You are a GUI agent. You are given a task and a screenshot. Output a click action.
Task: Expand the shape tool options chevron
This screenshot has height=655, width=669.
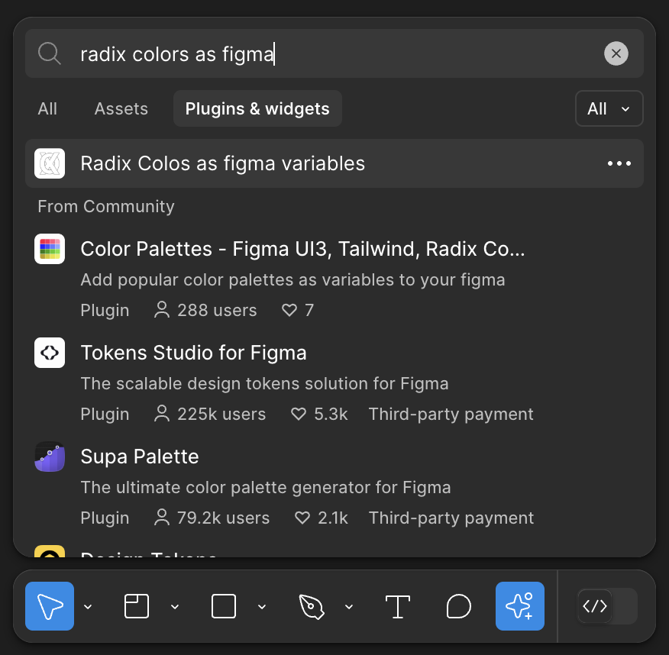click(x=262, y=606)
